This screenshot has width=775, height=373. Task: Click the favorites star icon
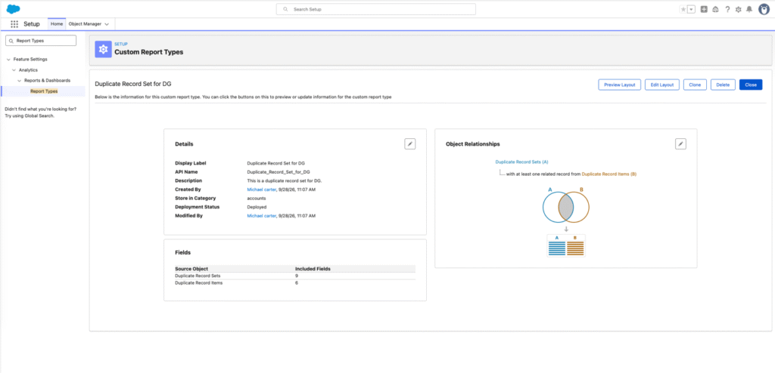coord(683,9)
